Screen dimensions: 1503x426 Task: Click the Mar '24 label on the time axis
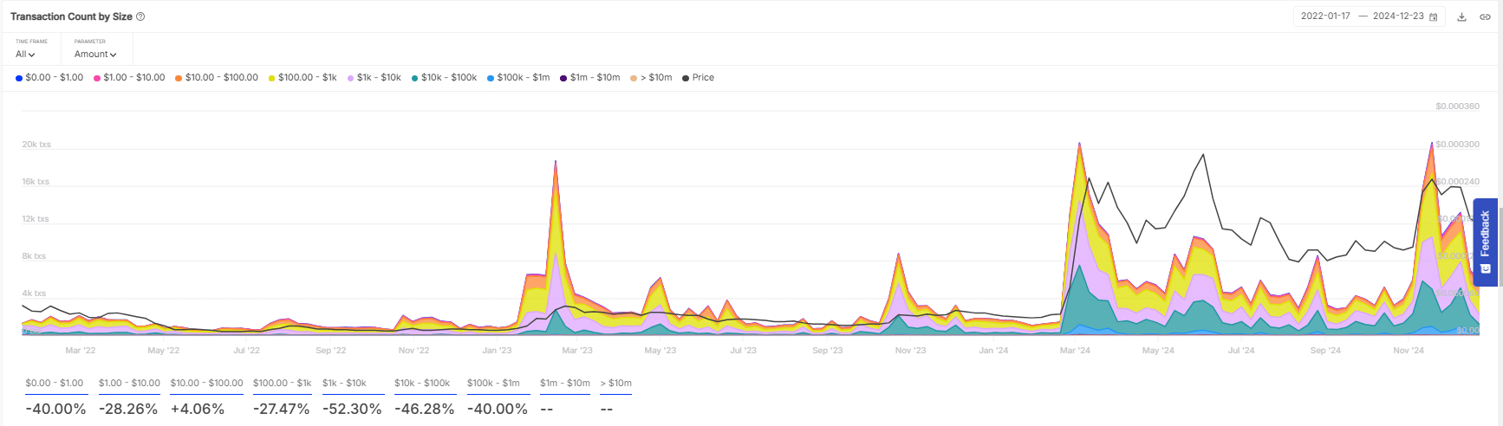tap(1075, 351)
